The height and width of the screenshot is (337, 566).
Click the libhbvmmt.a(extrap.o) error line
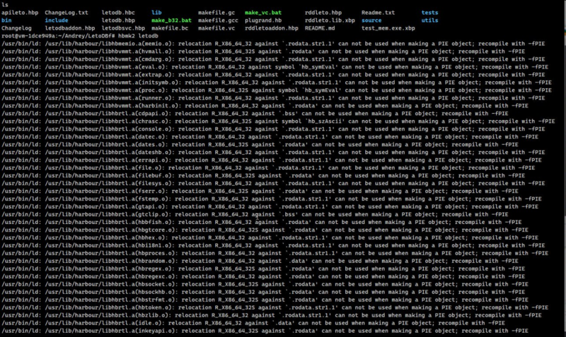[273, 75]
